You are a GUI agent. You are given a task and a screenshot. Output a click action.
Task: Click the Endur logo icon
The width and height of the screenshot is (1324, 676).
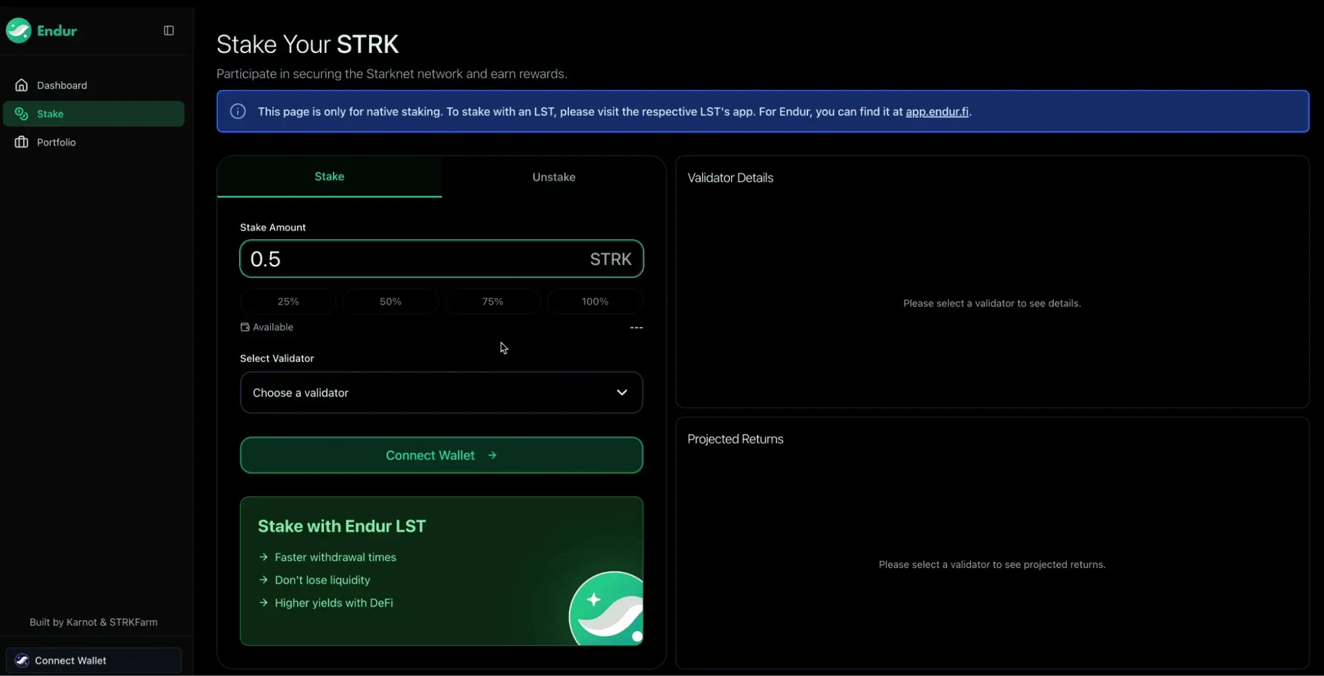pos(19,30)
